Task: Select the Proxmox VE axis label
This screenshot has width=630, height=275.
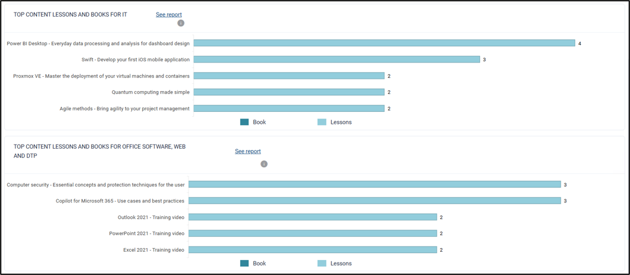Action: (101, 76)
